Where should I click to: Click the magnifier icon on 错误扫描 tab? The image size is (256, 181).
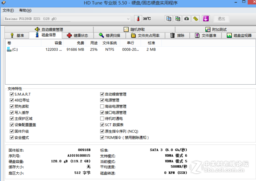pyautogui.click(x=101, y=35)
